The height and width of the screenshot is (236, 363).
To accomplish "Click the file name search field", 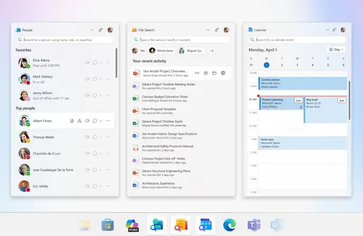I will coord(181,40).
